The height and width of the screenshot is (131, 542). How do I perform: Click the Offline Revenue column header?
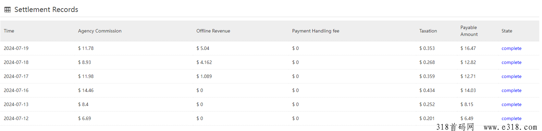pyautogui.click(x=213, y=31)
